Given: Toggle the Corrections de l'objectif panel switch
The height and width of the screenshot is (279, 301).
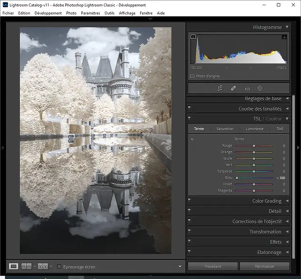Looking at the screenshot, I should coord(189,221).
